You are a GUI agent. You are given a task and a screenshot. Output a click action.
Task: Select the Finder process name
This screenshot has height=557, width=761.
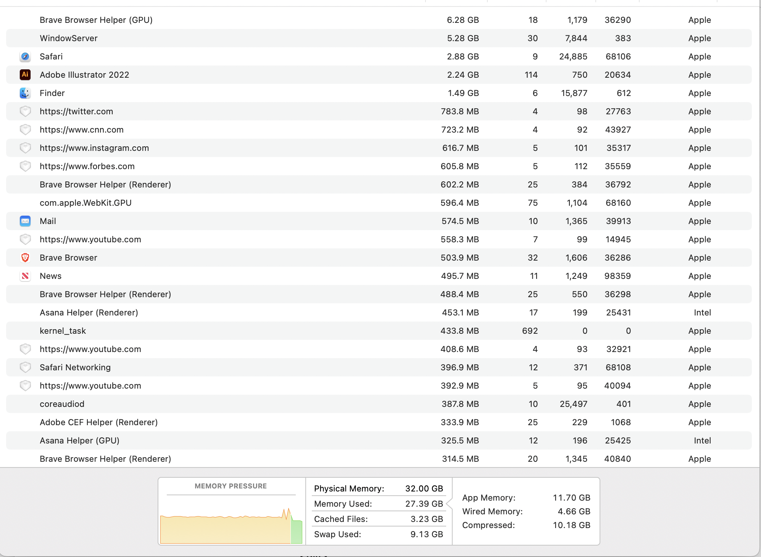pos(52,93)
